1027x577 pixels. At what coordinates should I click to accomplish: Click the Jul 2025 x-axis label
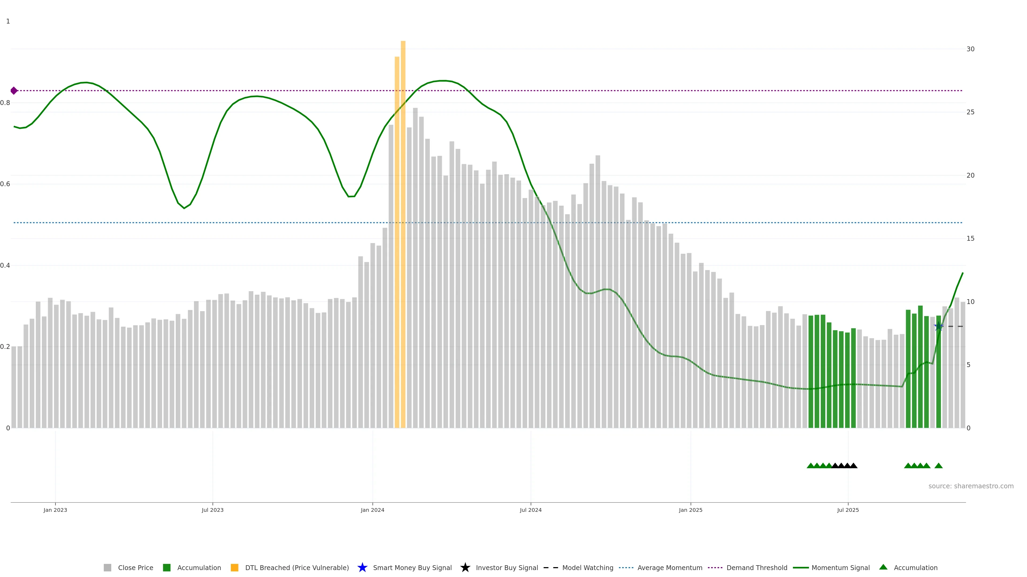coord(848,510)
